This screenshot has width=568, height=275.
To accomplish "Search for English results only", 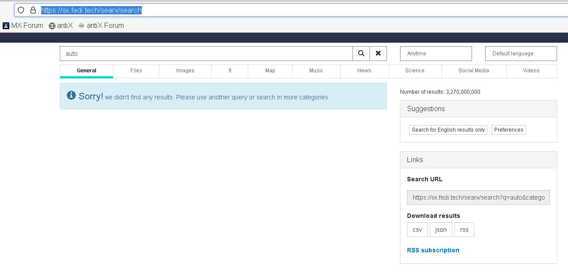I will click(x=448, y=129).
